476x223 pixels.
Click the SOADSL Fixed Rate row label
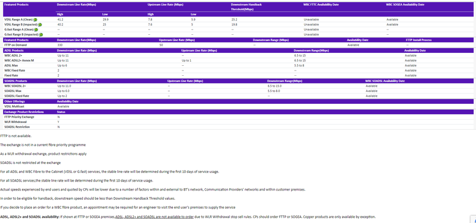click(16, 96)
